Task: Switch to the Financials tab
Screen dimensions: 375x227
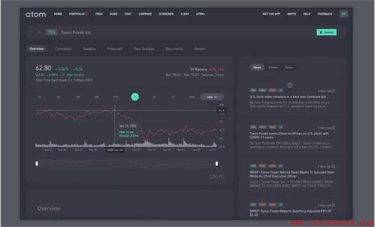Action: (x=115, y=49)
